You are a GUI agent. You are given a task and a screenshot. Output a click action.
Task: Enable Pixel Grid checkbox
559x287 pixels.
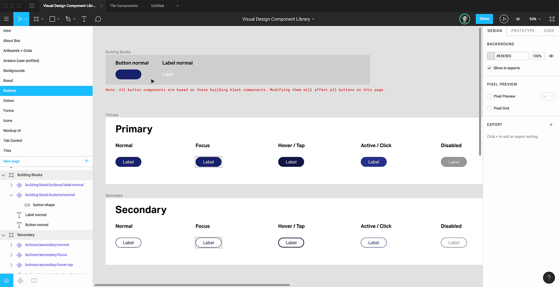coord(489,108)
